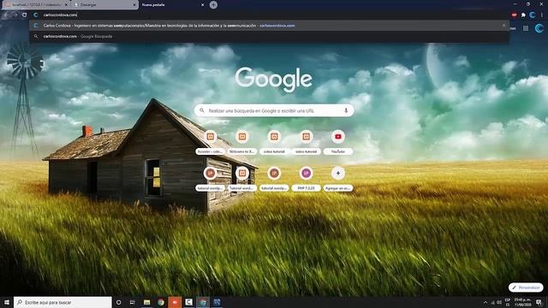
Task: Open the Chrome extensions puzzle icon
Action: pos(523,15)
